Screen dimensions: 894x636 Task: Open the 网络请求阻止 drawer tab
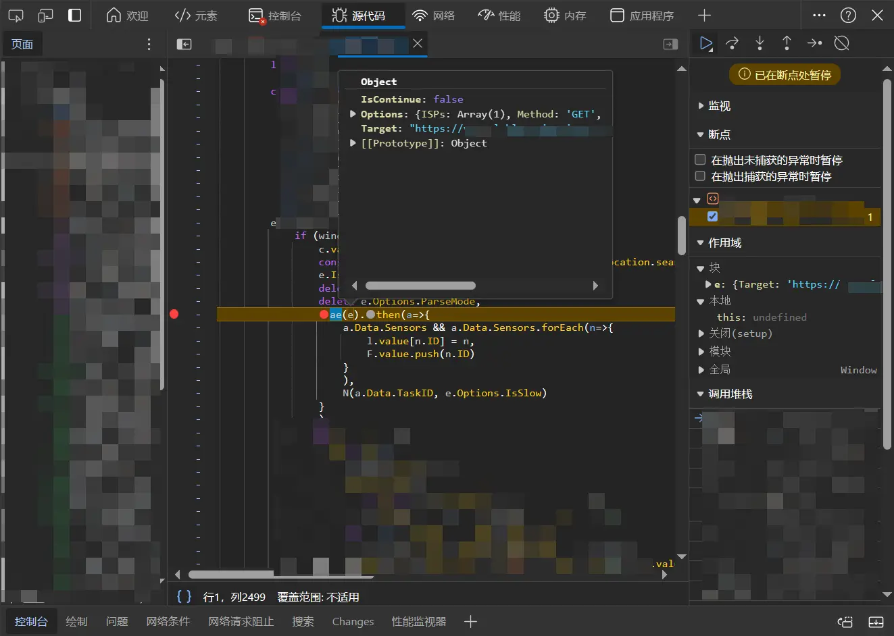click(241, 621)
